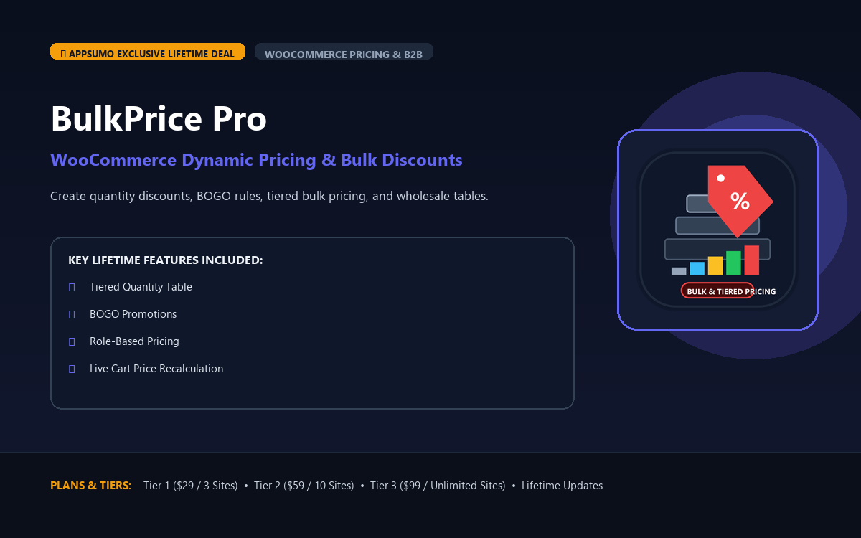Select the Live Cart Price Recalculation feature
The height and width of the screenshot is (538, 861).
(x=156, y=369)
